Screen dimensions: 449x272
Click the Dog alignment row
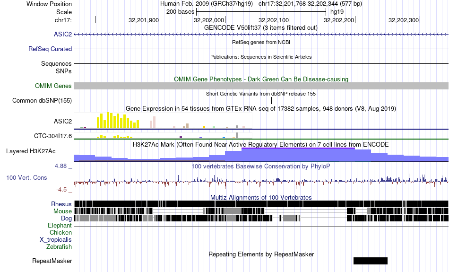coord(261,219)
